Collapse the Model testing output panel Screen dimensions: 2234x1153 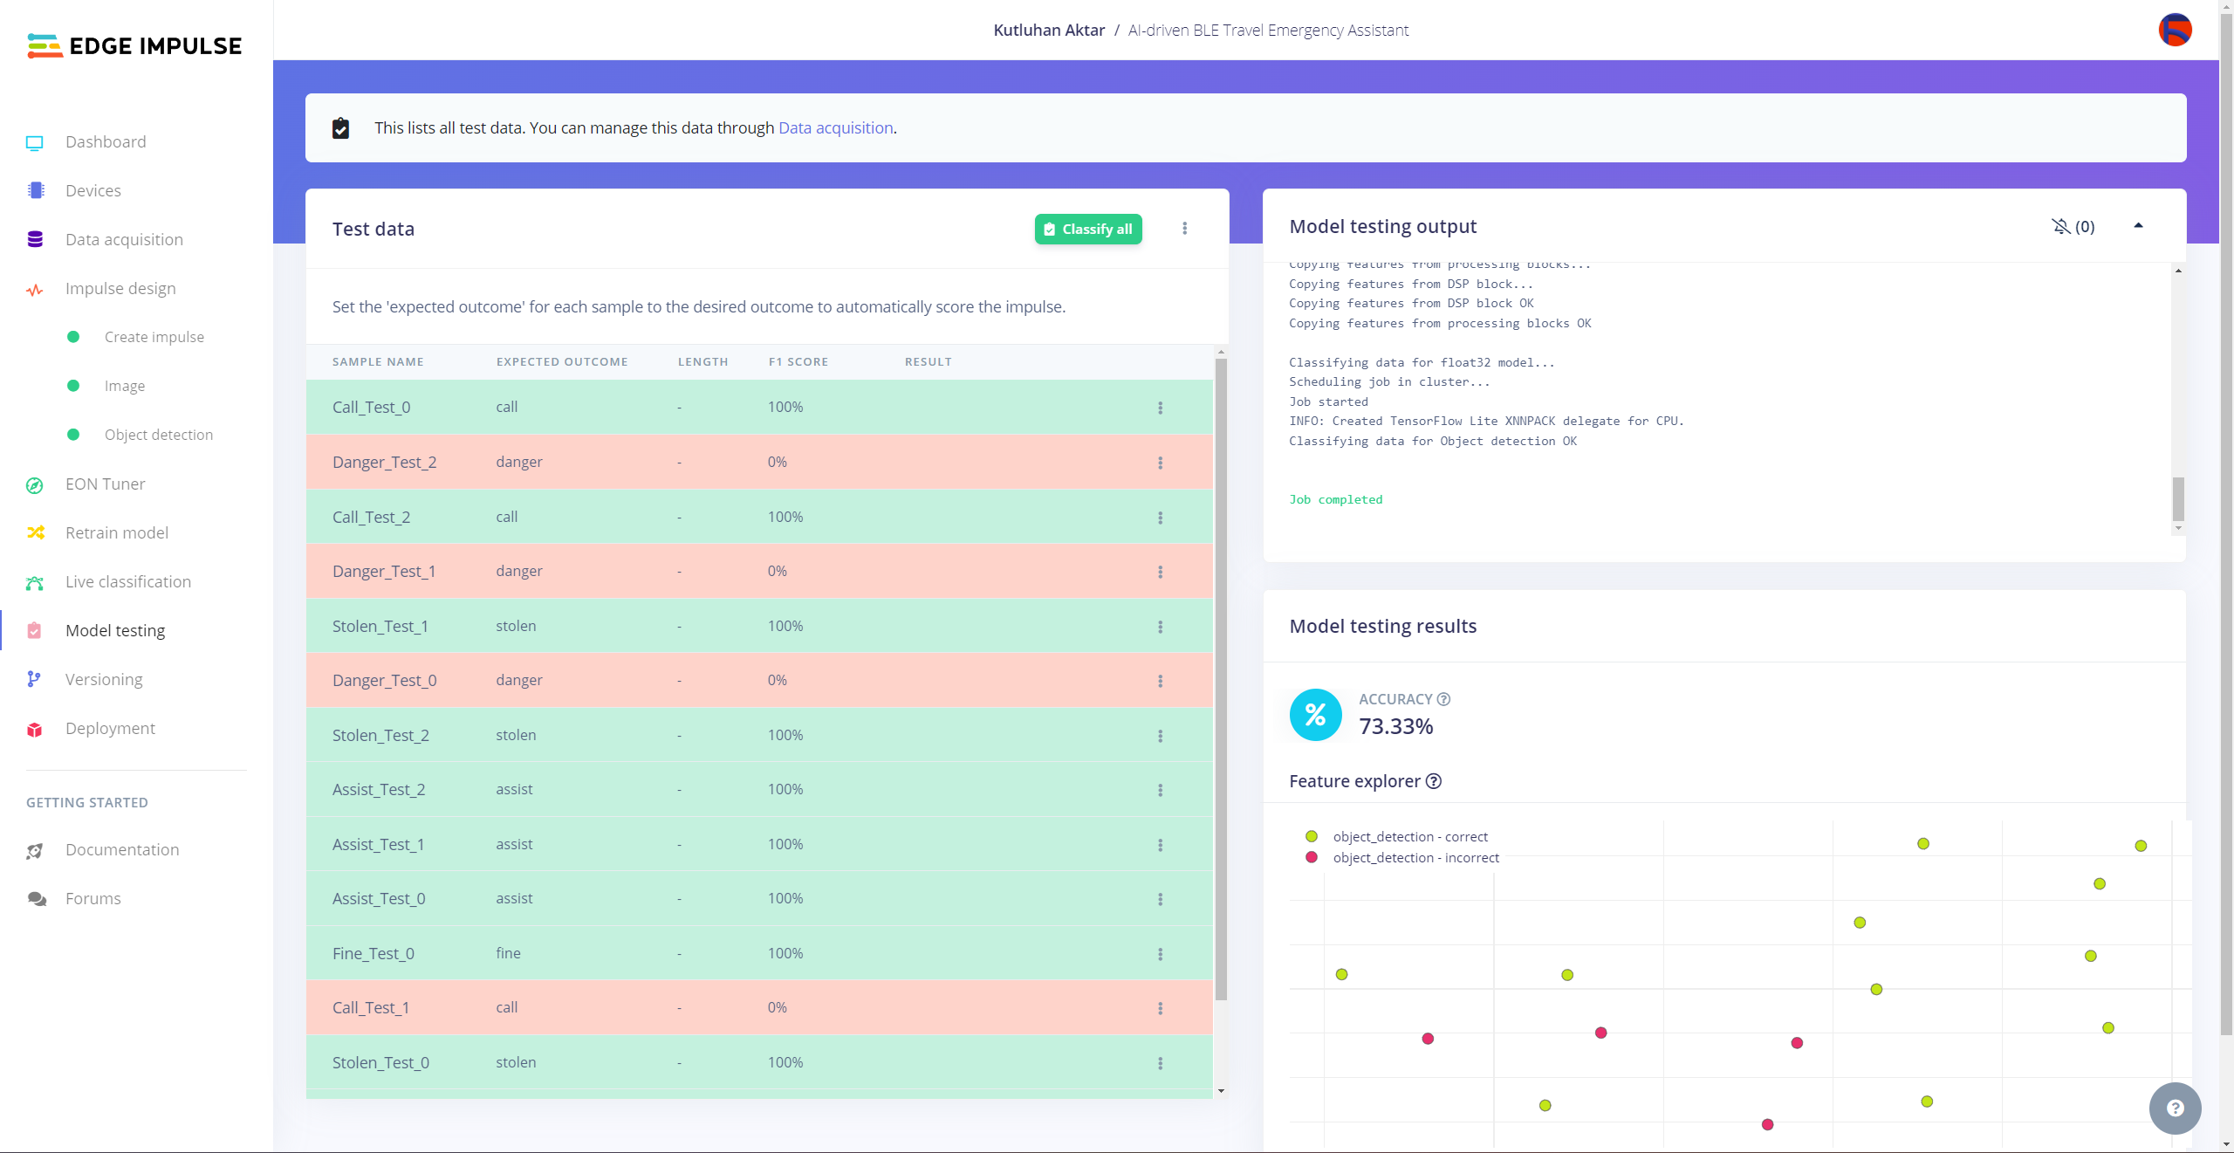(x=2138, y=226)
